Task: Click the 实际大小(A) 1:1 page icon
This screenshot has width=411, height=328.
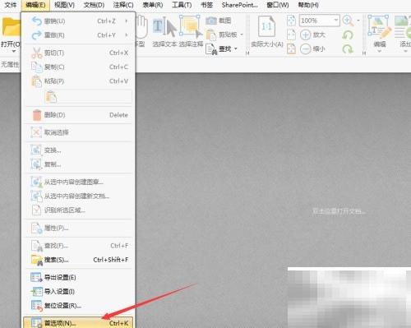Action: pyautogui.click(x=266, y=26)
